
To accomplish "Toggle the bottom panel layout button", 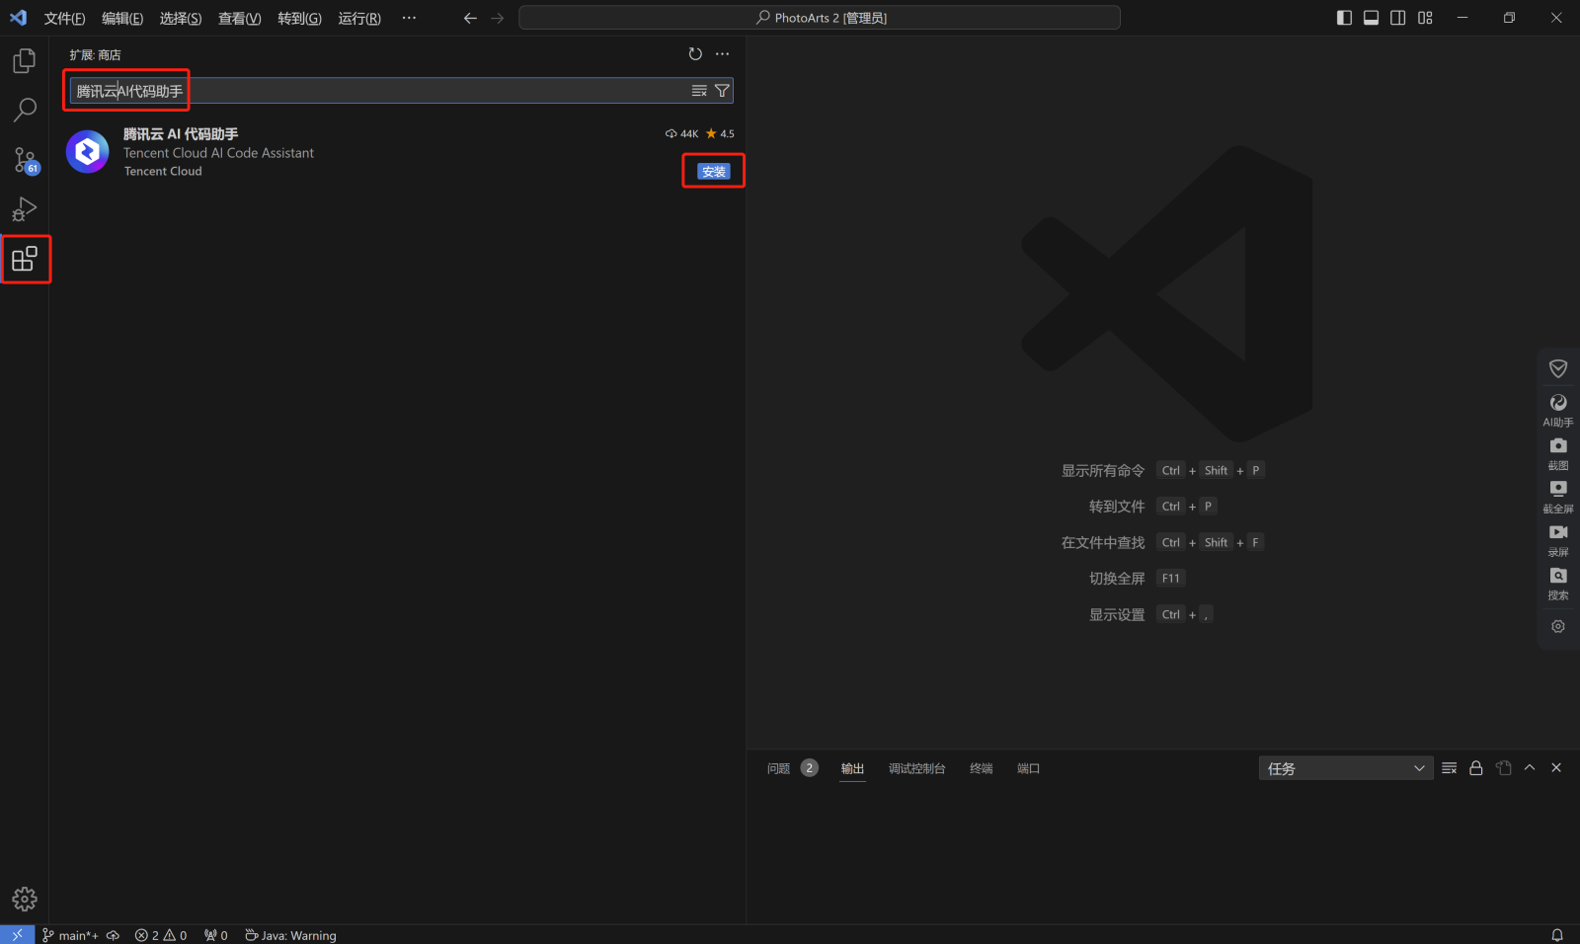I will coord(1371,18).
